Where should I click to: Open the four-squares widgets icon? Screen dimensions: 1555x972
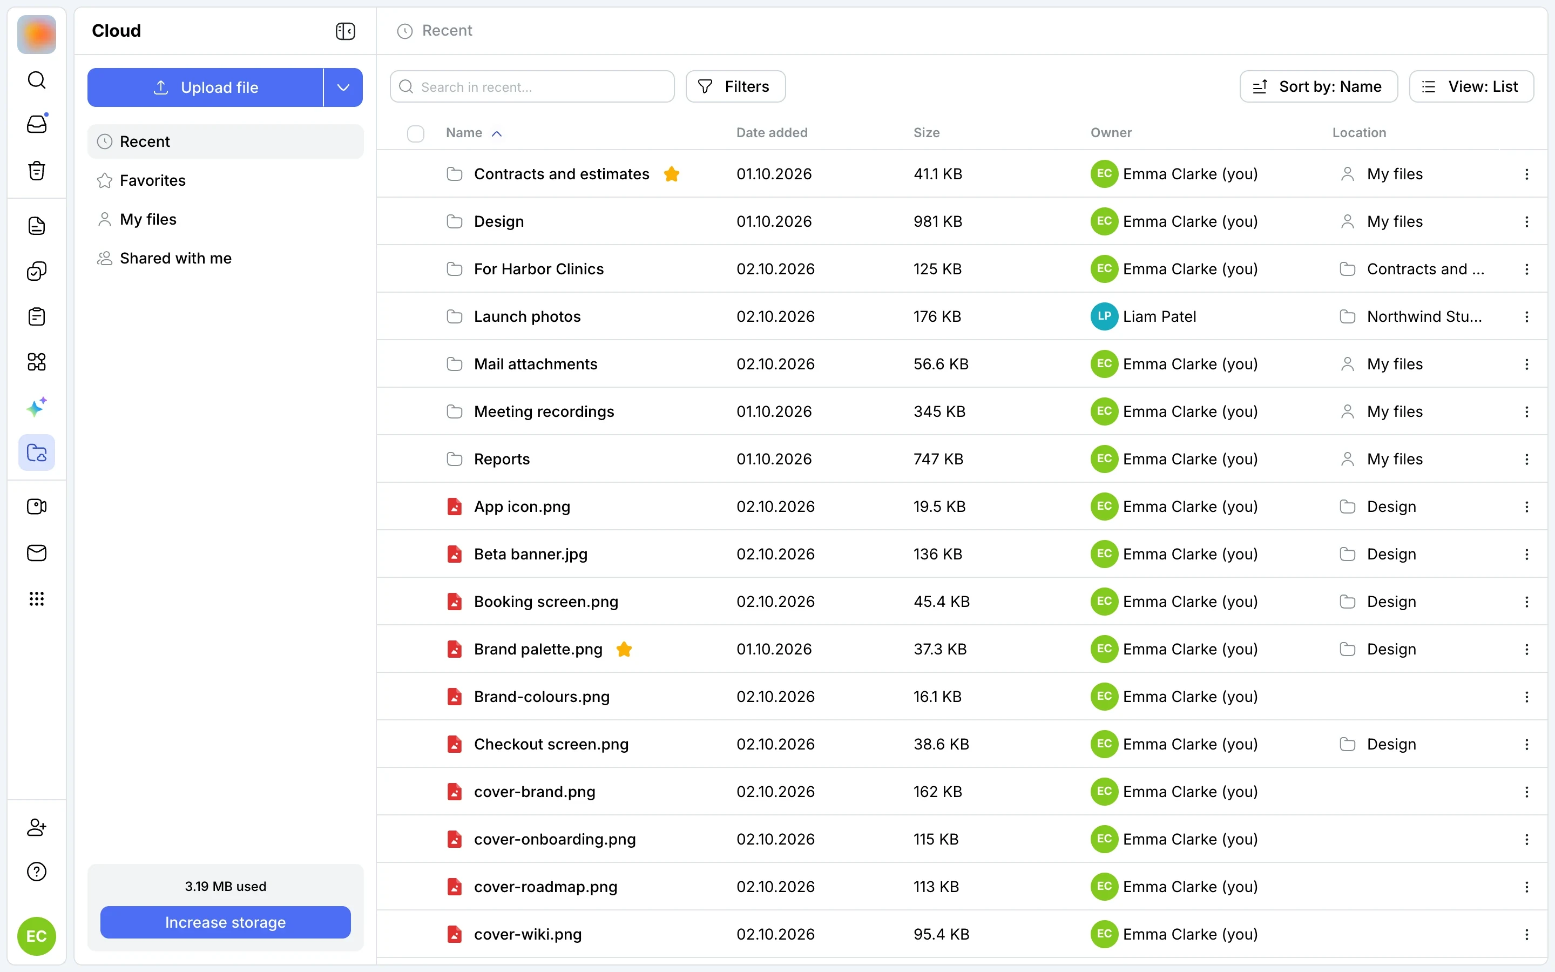pos(37,362)
